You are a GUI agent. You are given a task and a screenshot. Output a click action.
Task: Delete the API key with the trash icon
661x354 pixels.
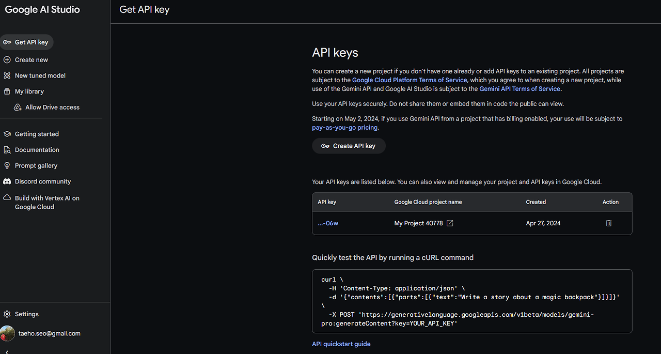[x=609, y=223]
